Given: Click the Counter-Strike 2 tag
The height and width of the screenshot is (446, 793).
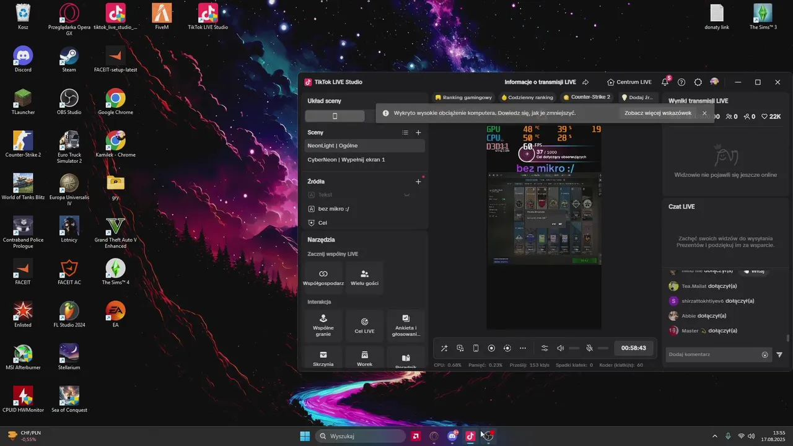Looking at the screenshot, I should 587,97.
